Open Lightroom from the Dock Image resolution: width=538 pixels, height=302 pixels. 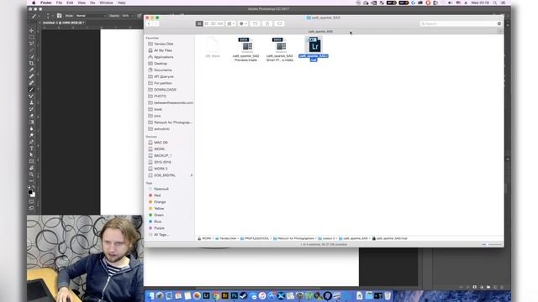pos(206,295)
